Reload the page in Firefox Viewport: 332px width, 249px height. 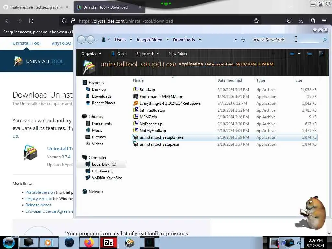point(31,21)
